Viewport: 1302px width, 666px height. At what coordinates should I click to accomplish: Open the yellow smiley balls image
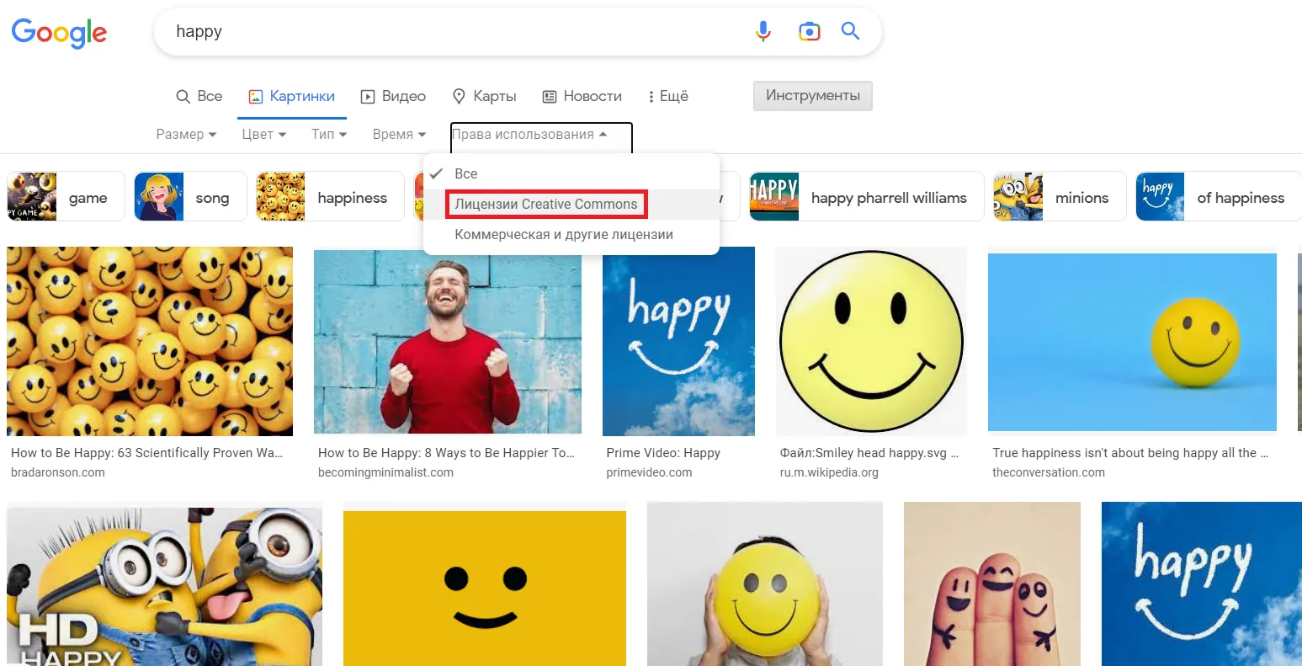pos(150,341)
